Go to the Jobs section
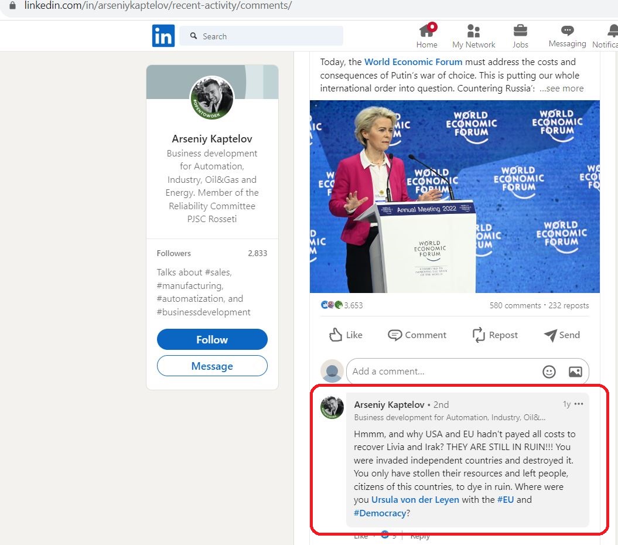Viewport: 618px width, 545px height. [x=520, y=36]
